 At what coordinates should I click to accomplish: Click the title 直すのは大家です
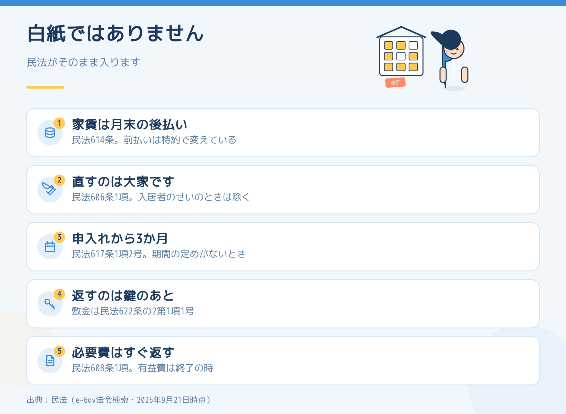pos(123,182)
